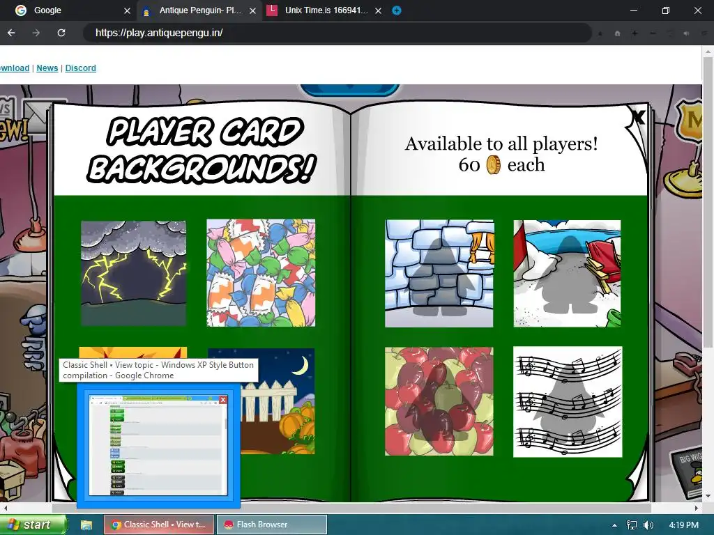Viewport: 714px width, 535px height.
Task: Open a new tab with plus icon
Action: click(397, 10)
